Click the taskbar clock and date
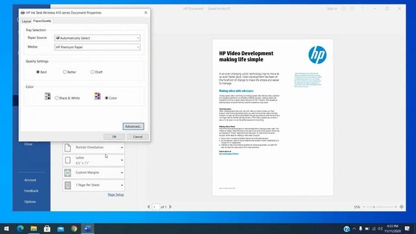The image size is (416, 234). coord(393,229)
